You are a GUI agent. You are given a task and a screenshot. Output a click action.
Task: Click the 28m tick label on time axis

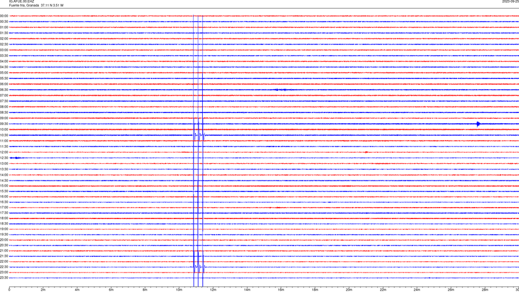tap(485, 290)
